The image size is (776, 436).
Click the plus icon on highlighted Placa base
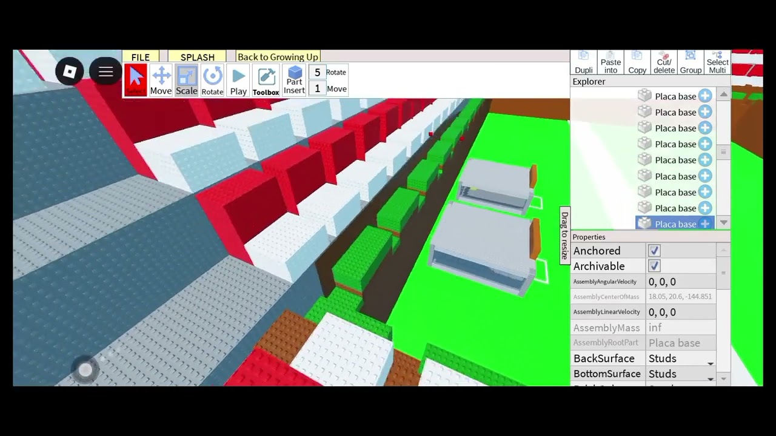(x=704, y=224)
